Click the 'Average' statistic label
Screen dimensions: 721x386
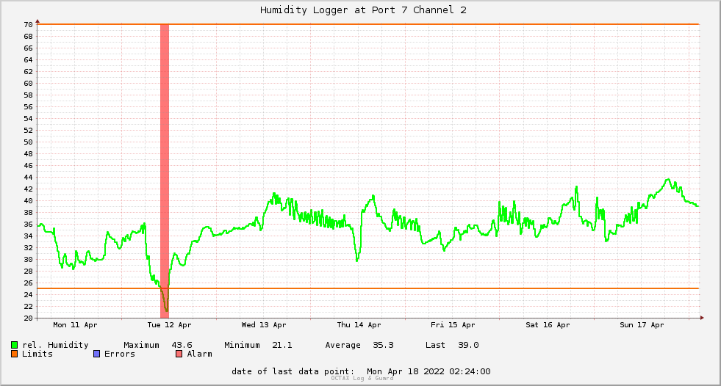(343, 345)
